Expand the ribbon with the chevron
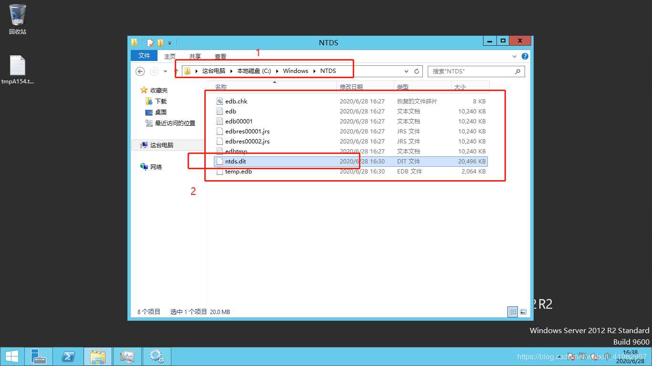Viewport: 652px width, 366px height. click(515, 56)
